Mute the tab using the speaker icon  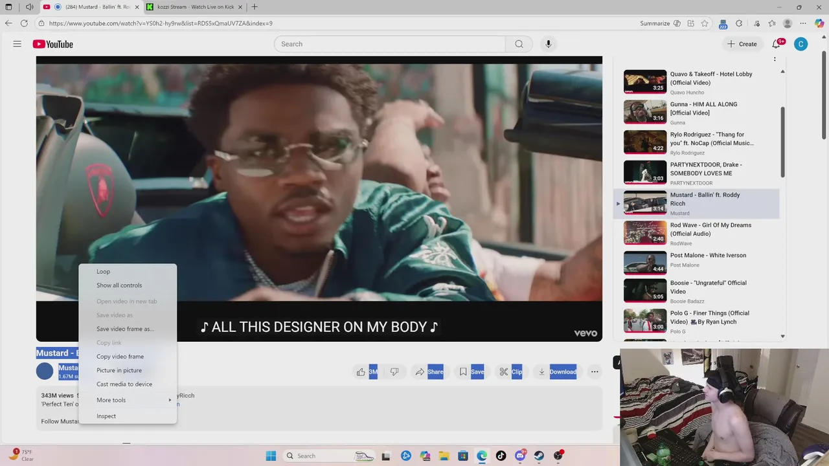(29, 7)
